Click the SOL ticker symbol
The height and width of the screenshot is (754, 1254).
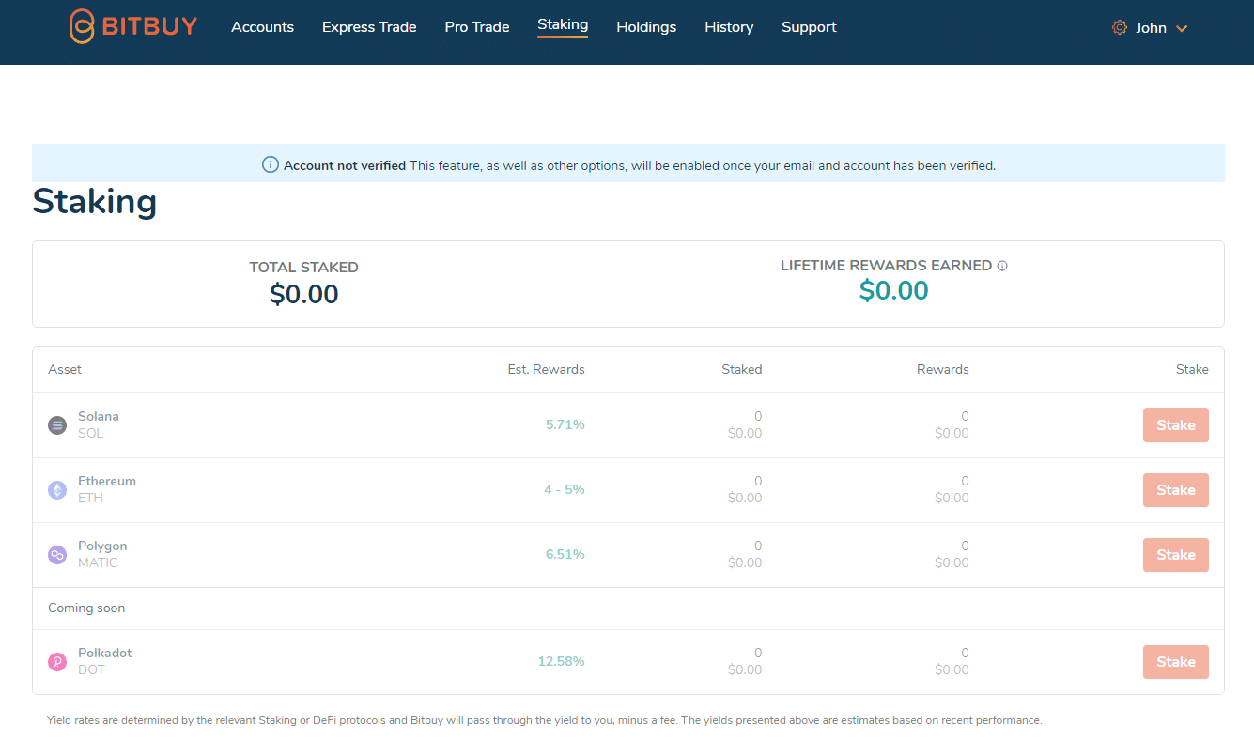90,434
